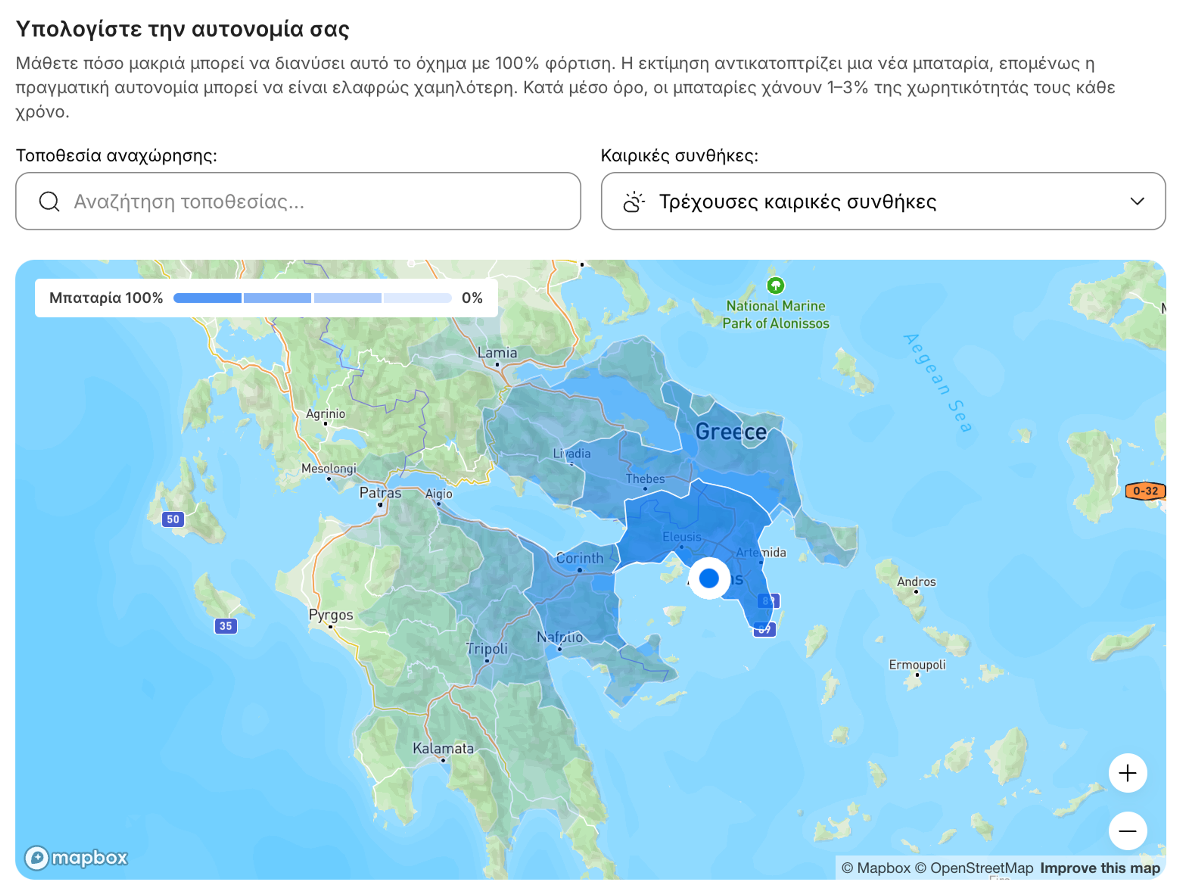The width and height of the screenshot is (1179, 890).
Task: Click the Artemida city label
Action: click(761, 552)
